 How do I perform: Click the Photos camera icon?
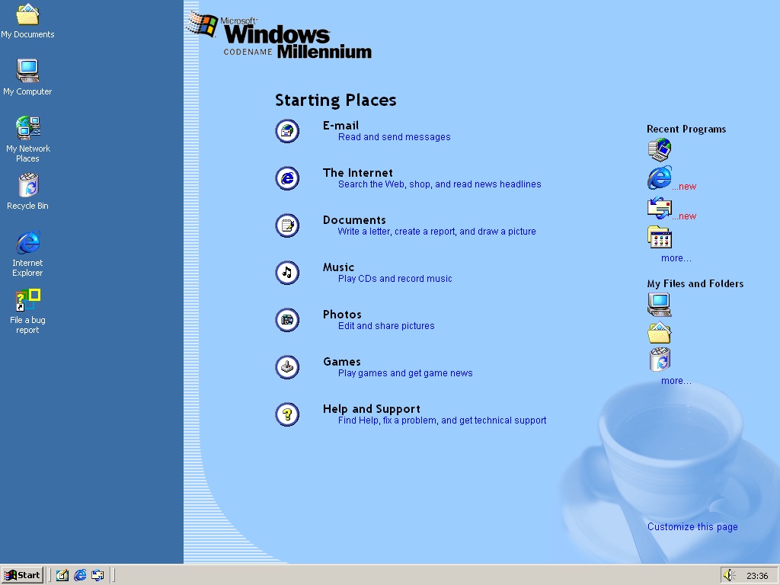click(x=287, y=320)
